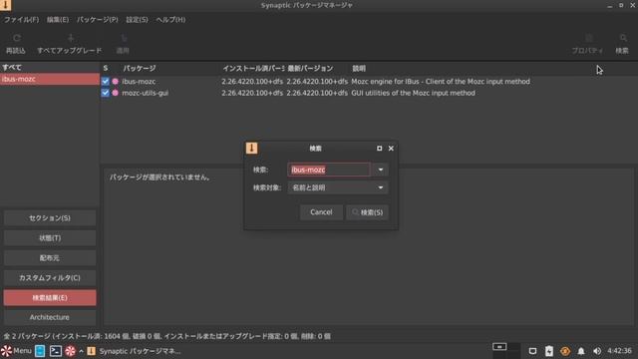Screen dimensions: 638x359
Task: Click the pink status icon for ibus-mozc
Action: (x=116, y=82)
